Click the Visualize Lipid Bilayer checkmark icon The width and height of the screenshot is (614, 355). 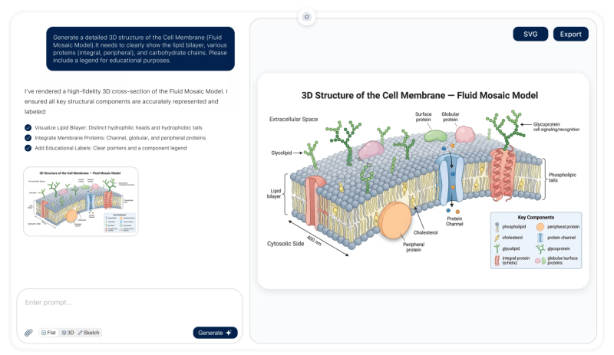(28, 127)
